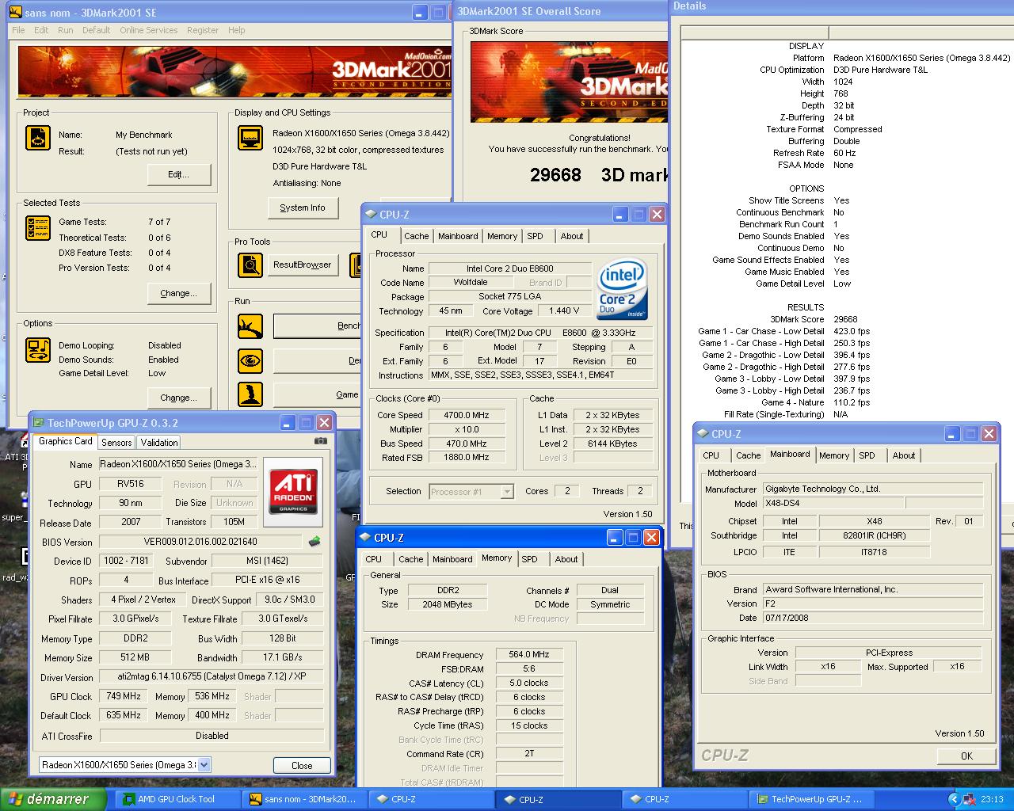
Task: Open the File menu in 3DMark2001
Action: (x=18, y=30)
